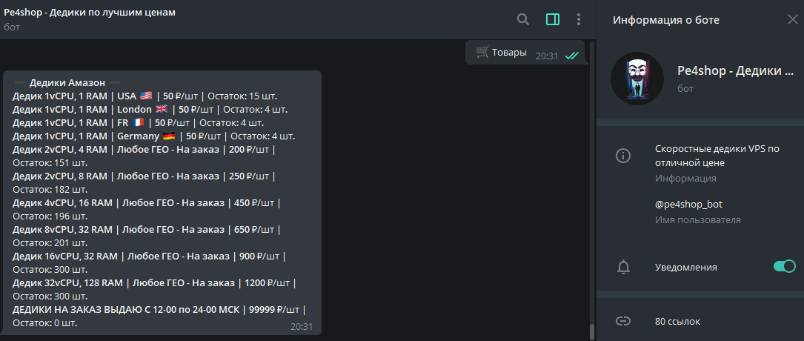Click the chat scrollbar thumb
804x341 pixels.
[592, 332]
